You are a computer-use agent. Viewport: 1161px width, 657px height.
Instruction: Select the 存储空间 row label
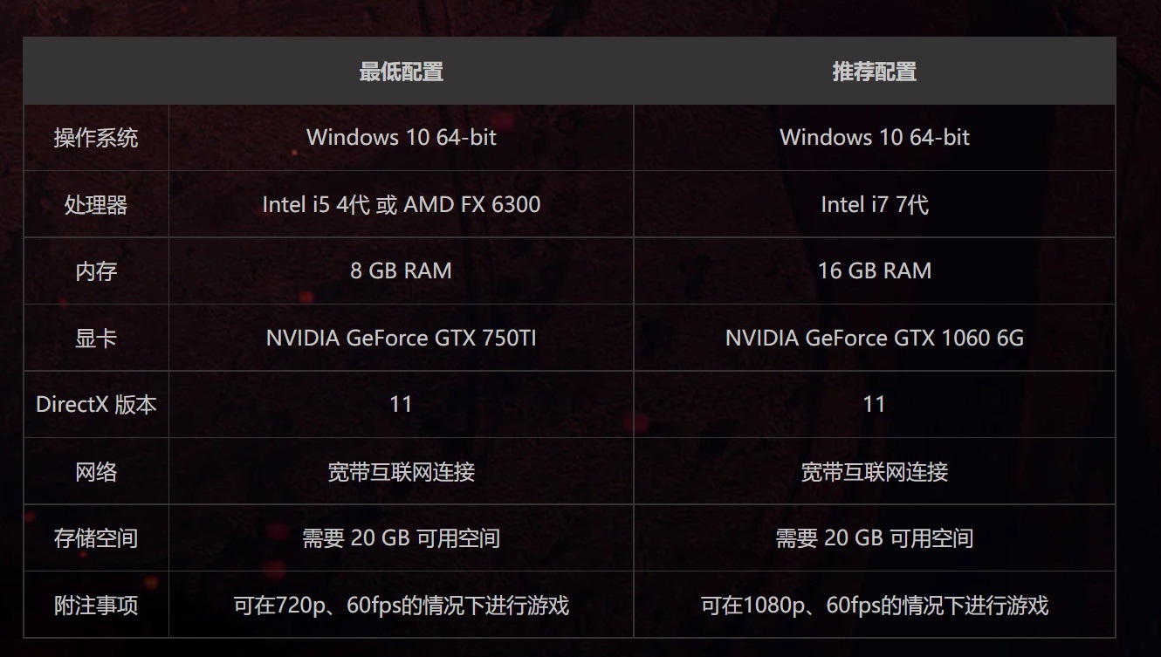tap(96, 538)
